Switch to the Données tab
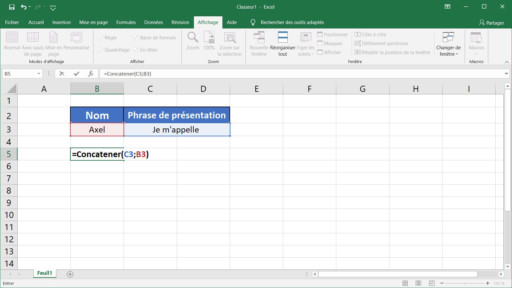 click(154, 22)
